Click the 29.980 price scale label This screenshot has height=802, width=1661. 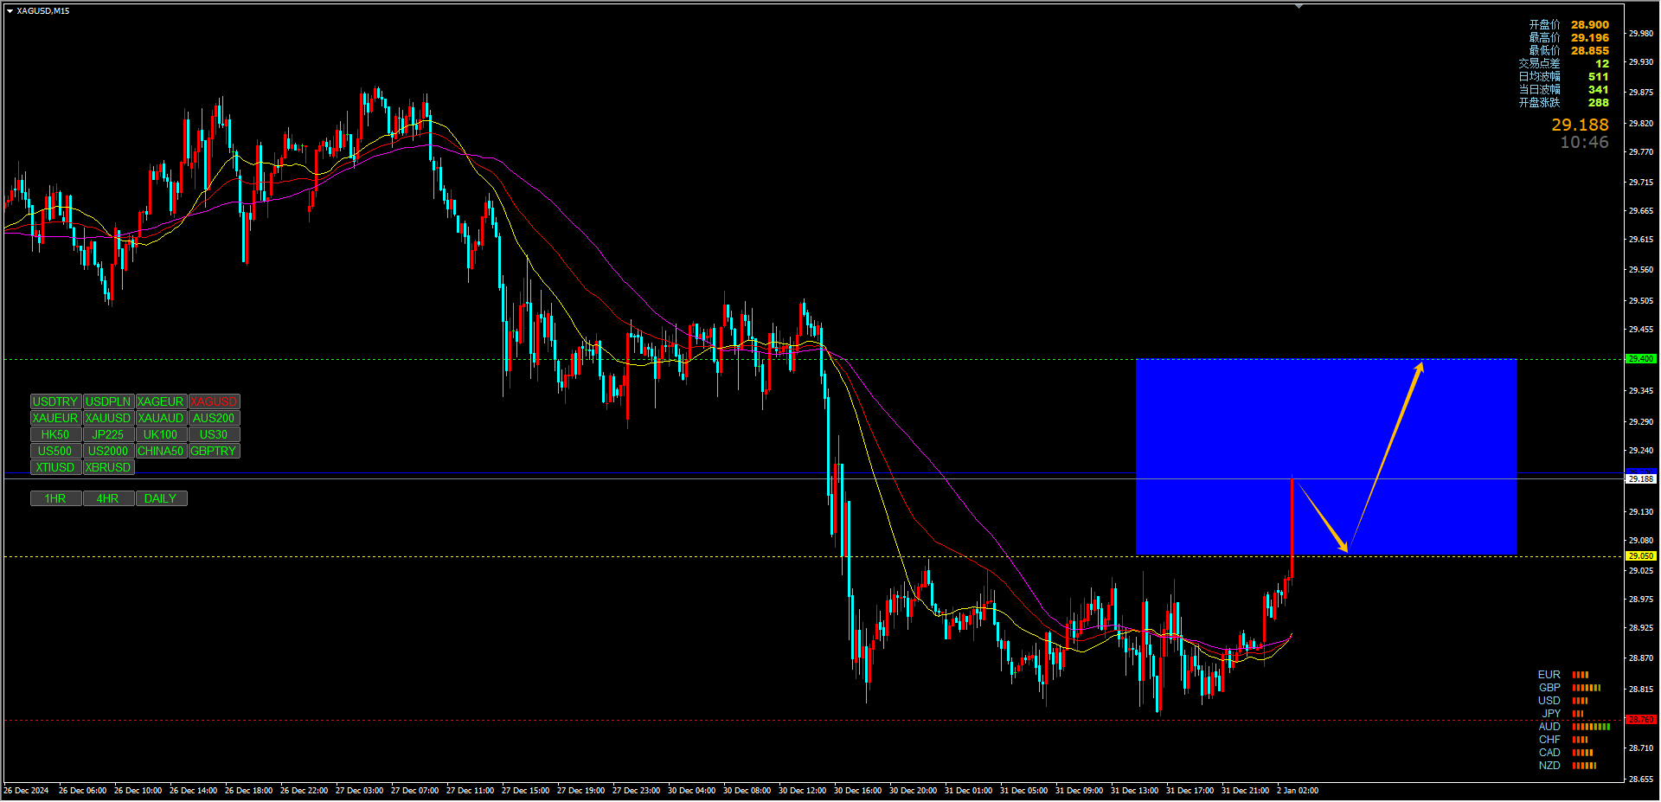1641,34
